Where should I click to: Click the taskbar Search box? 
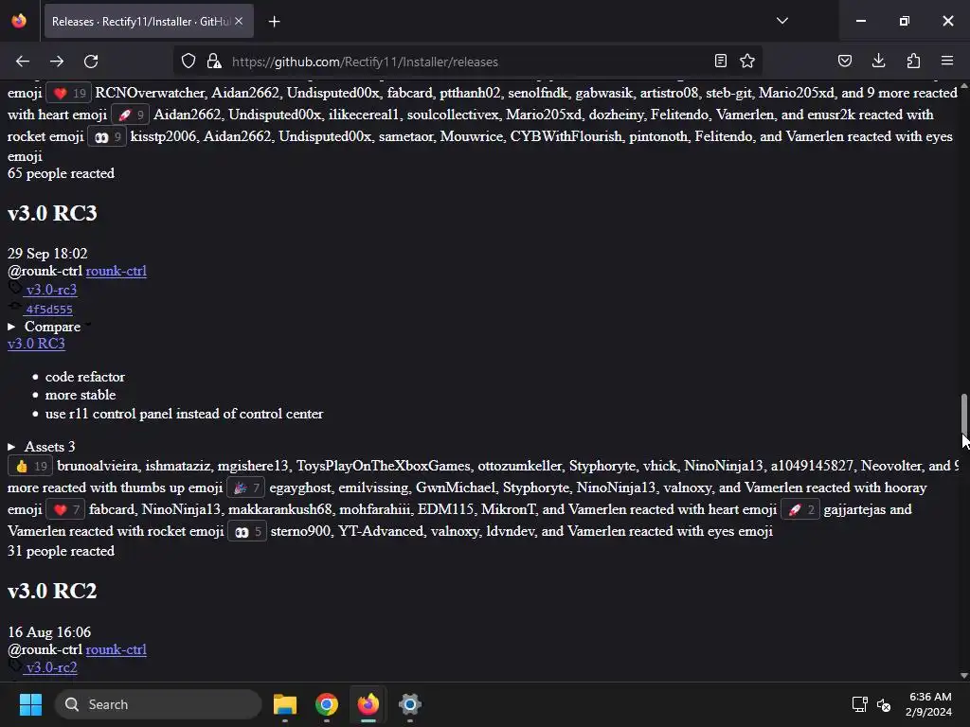[158, 704]
